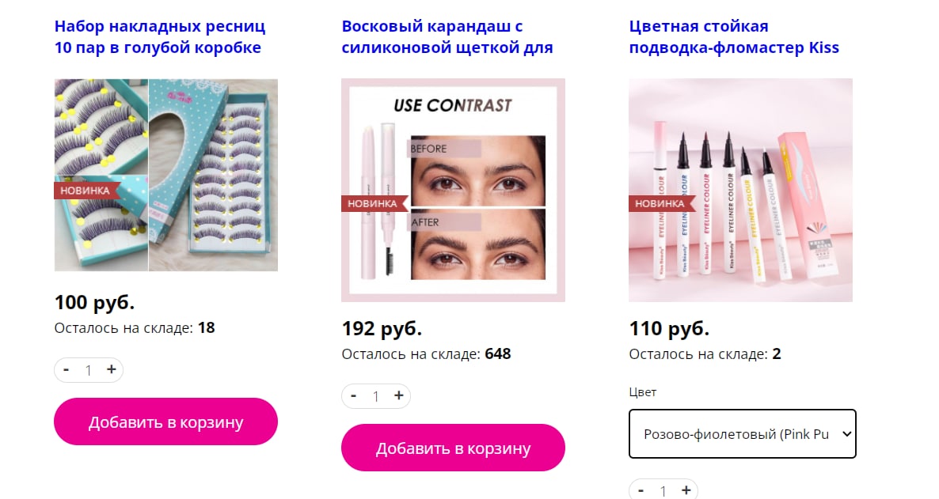Increase quantity for Kiss eyeliner marker

686,490
